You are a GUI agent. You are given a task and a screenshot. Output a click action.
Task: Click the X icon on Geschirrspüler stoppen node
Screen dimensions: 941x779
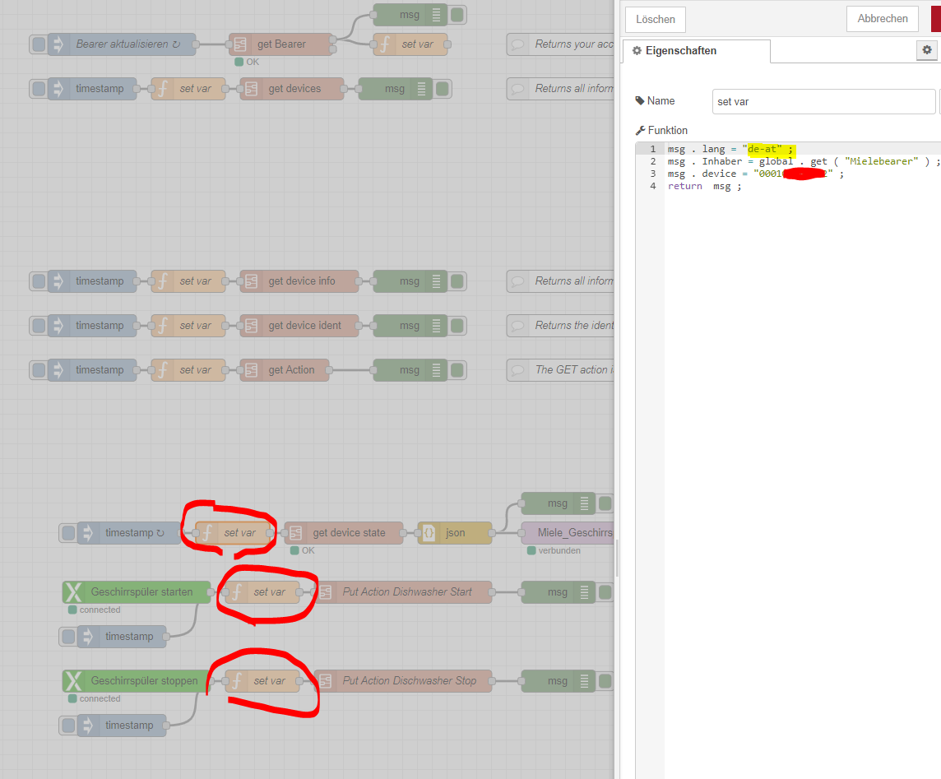tap(73, 681)
